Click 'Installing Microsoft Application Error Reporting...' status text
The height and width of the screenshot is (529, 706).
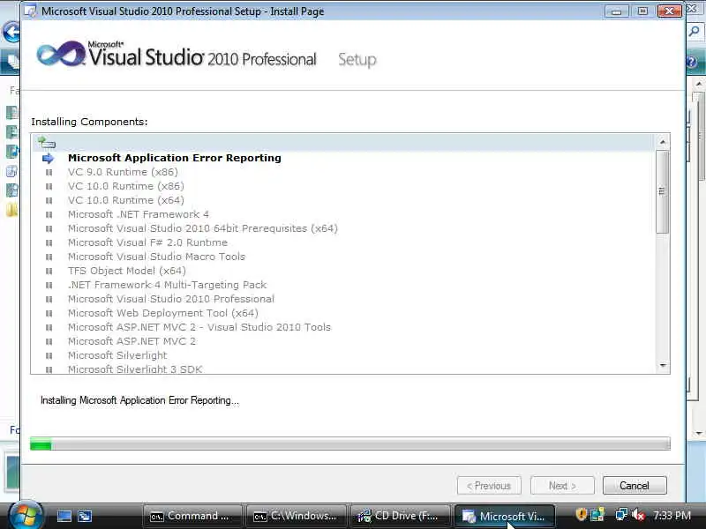[139, 400]
